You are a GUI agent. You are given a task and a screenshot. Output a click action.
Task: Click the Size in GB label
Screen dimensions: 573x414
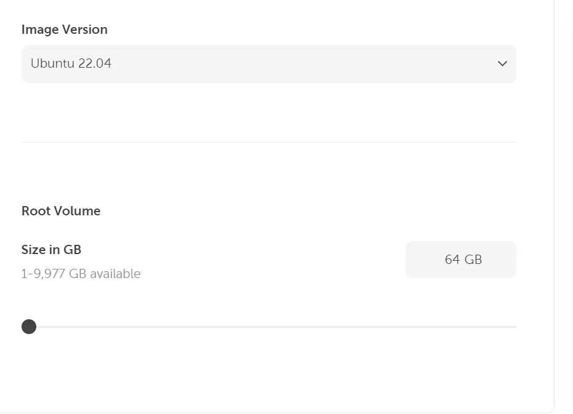click(52, 250)
